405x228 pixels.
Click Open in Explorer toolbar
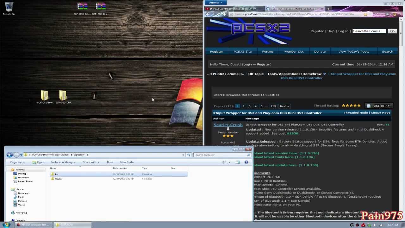[38, 162]
